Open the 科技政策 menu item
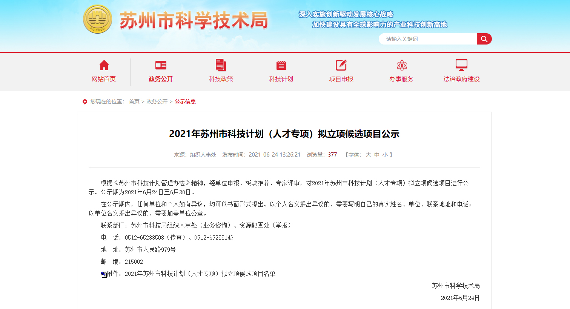Screen dimensions: 570x309 [x=221, y=79]
